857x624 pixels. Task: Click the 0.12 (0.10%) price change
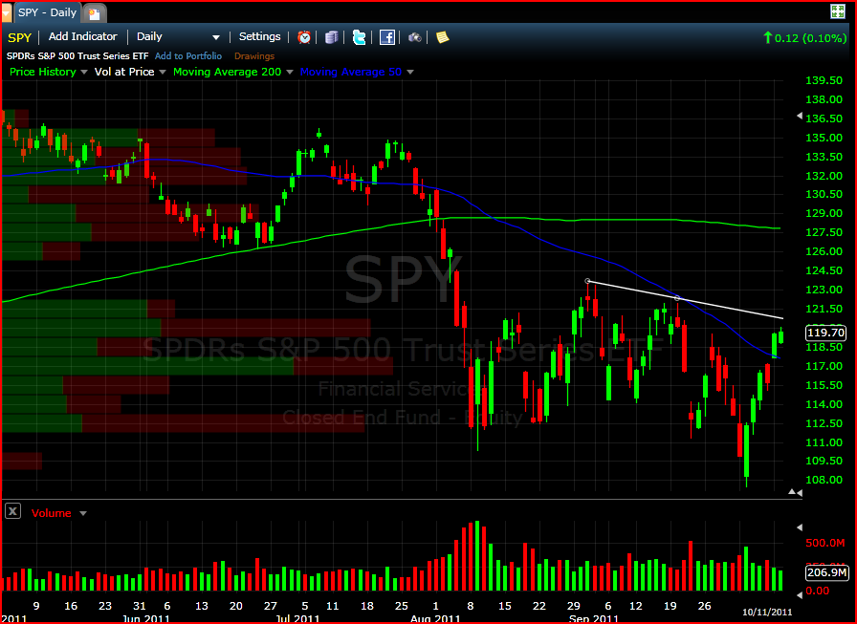(x=805, y=37)
